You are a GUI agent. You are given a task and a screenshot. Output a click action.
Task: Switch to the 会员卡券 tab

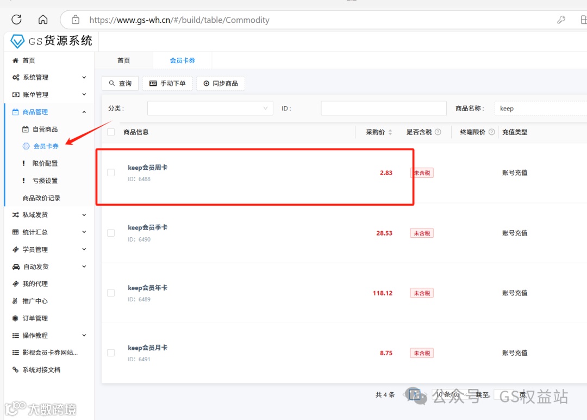point(182,60)
